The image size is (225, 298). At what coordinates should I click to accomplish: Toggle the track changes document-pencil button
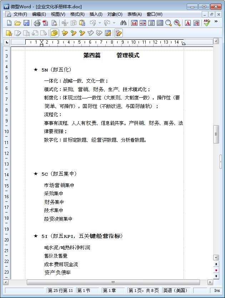(119, 33)
